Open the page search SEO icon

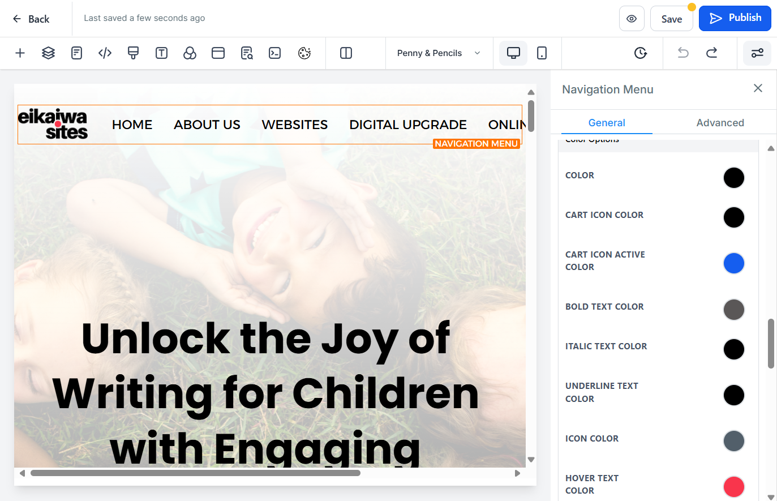pos(247,53)
